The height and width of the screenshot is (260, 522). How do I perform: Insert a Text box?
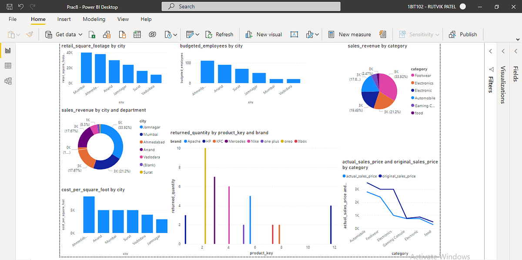294,34
